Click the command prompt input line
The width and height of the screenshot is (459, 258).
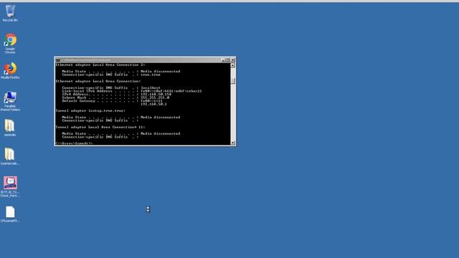click(x=75, y=143)
